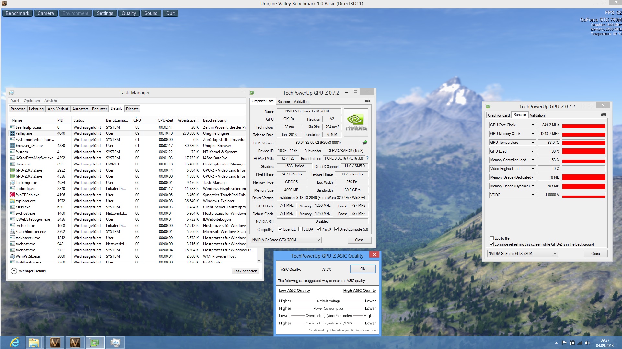The width and height of the screenshot is (622, 349).
Task: Click the Quit button in Valley
Action: click(170, 13)
